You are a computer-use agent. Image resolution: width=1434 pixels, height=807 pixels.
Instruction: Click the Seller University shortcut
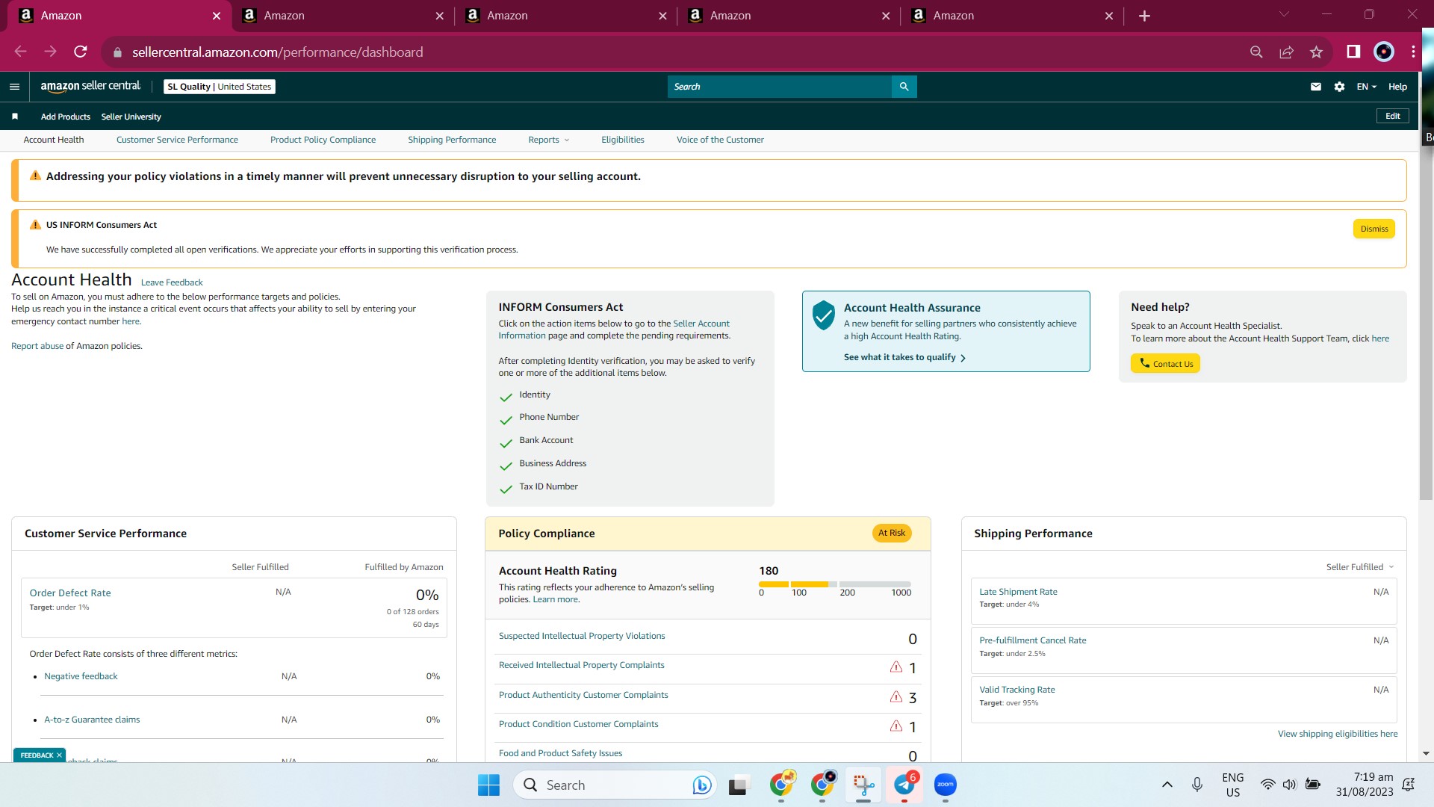(131, 117)
